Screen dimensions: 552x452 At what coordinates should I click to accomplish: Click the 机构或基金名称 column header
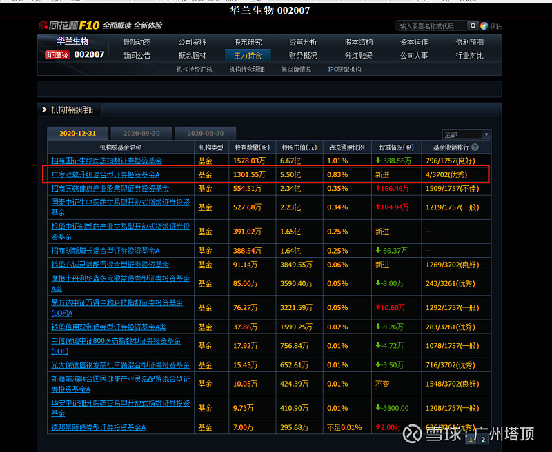(x=121, y=147)
